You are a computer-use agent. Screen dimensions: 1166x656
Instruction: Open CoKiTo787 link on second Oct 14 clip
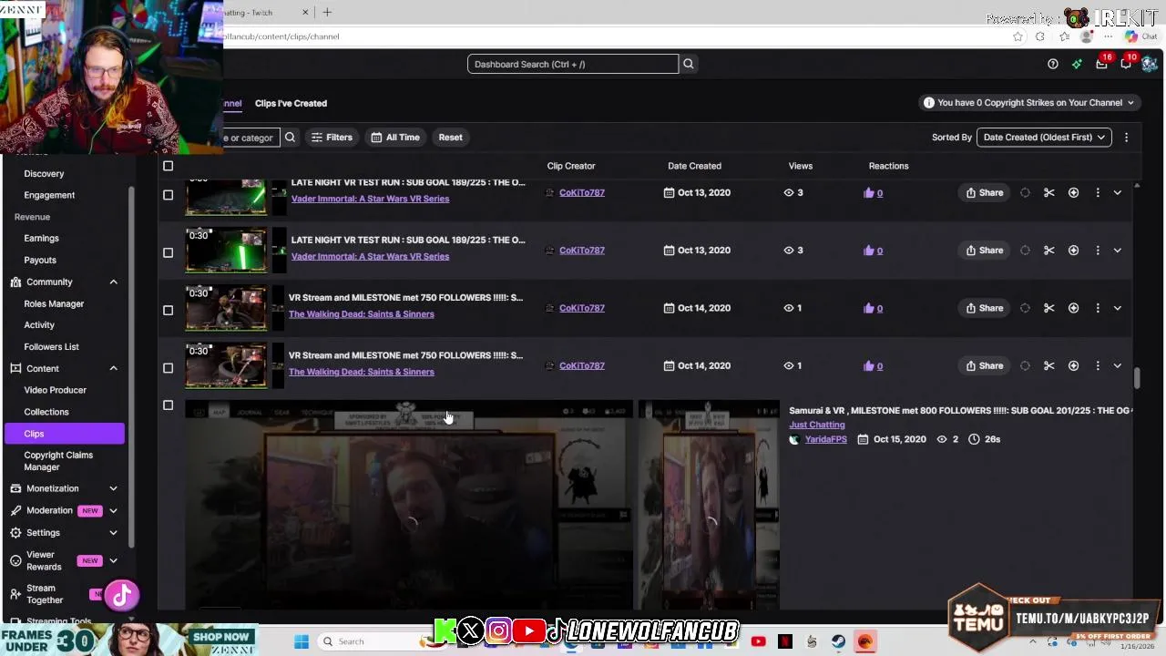click(x=581, y=365)
